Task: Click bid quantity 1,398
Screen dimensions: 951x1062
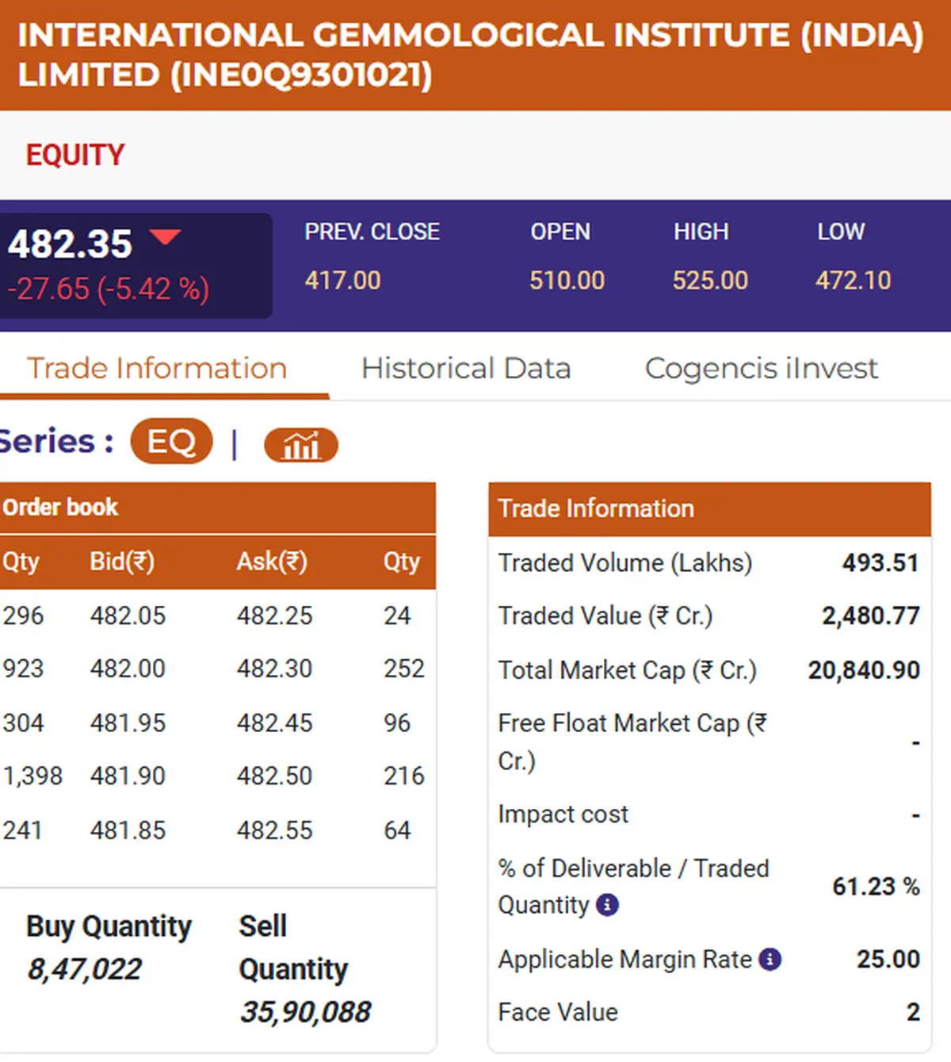Action: (32, 776)
